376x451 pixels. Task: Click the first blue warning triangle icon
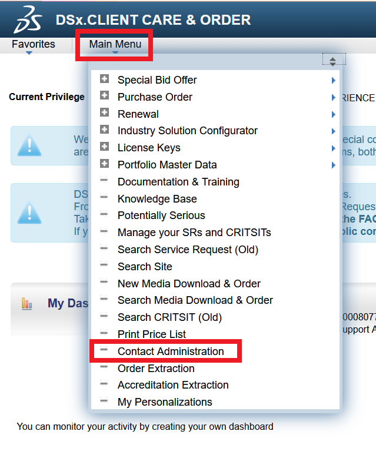click(30, 145)
